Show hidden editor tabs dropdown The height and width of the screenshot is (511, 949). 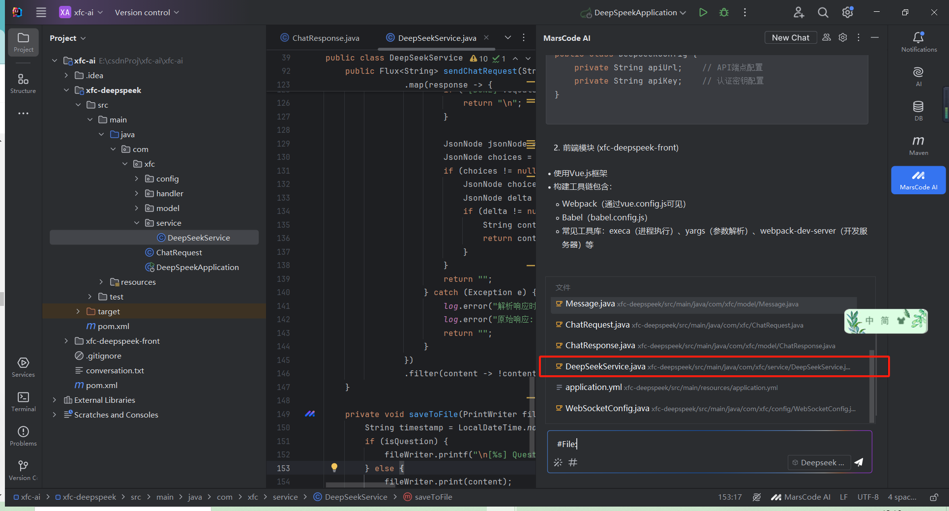(x=508, y=37)
